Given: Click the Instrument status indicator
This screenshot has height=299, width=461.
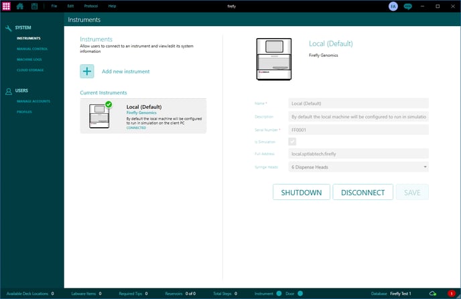Looking at the screenshot, I should coord(279,293).
